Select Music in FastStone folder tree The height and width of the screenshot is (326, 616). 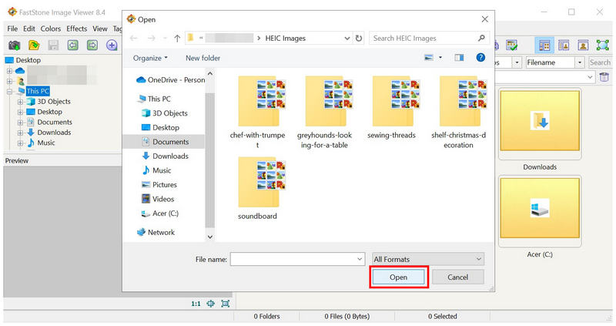pos(42,143)
